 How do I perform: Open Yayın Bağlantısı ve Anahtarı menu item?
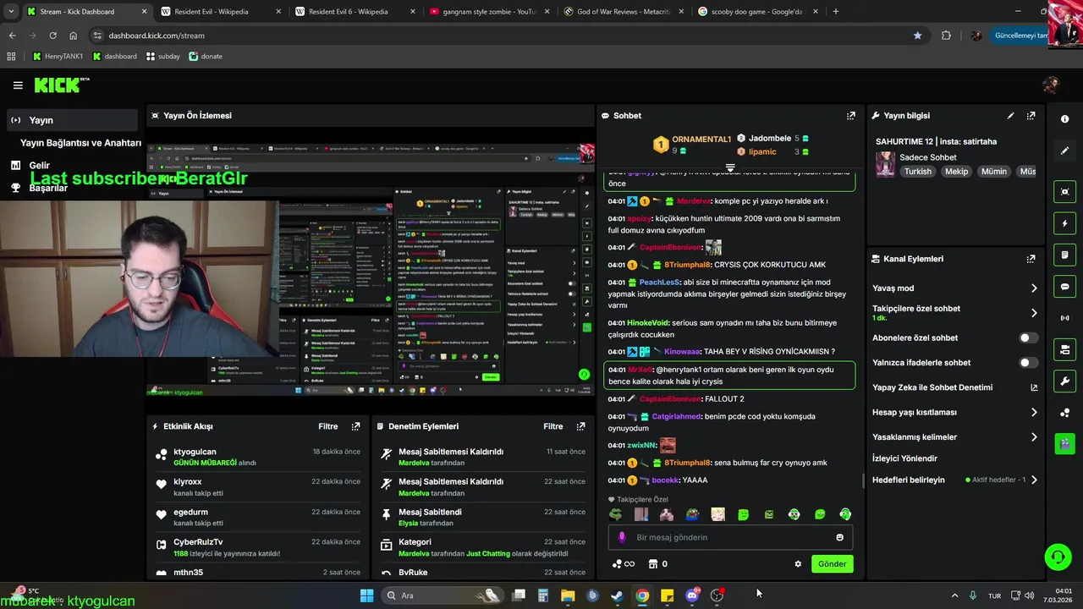[x=80, y=143]
